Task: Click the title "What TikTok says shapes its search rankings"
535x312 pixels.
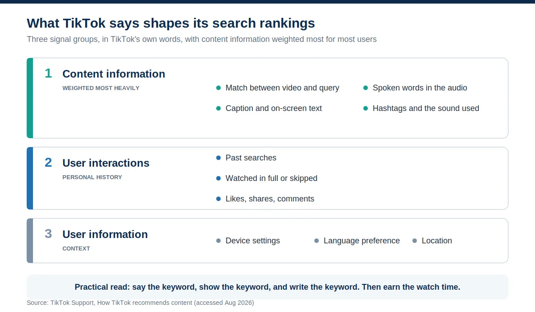Action: [171, 23]
